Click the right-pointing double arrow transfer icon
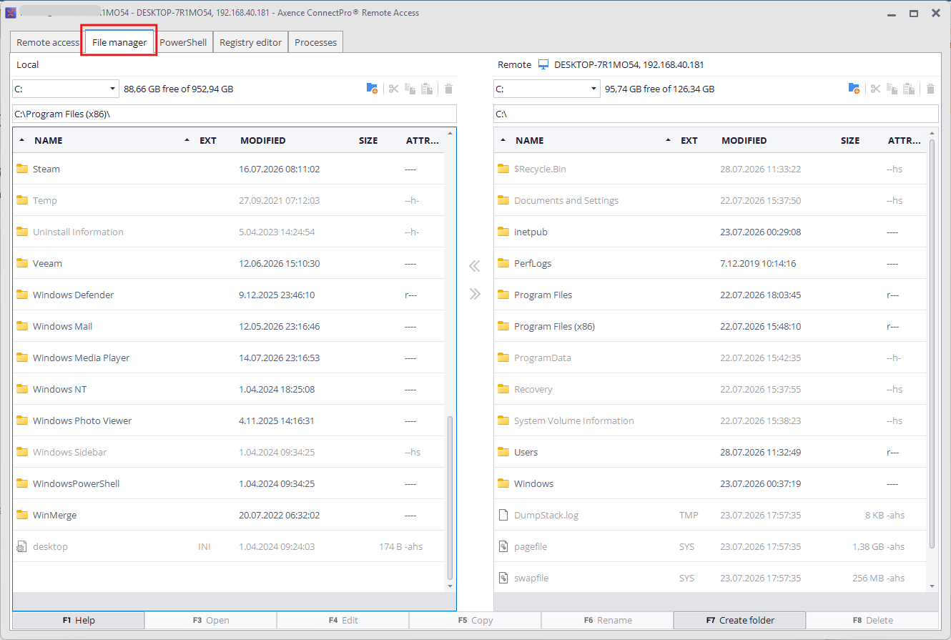This screenshot has width=951, height=640. 475,294
